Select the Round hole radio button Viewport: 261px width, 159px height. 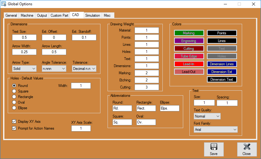tap(14, 86)
